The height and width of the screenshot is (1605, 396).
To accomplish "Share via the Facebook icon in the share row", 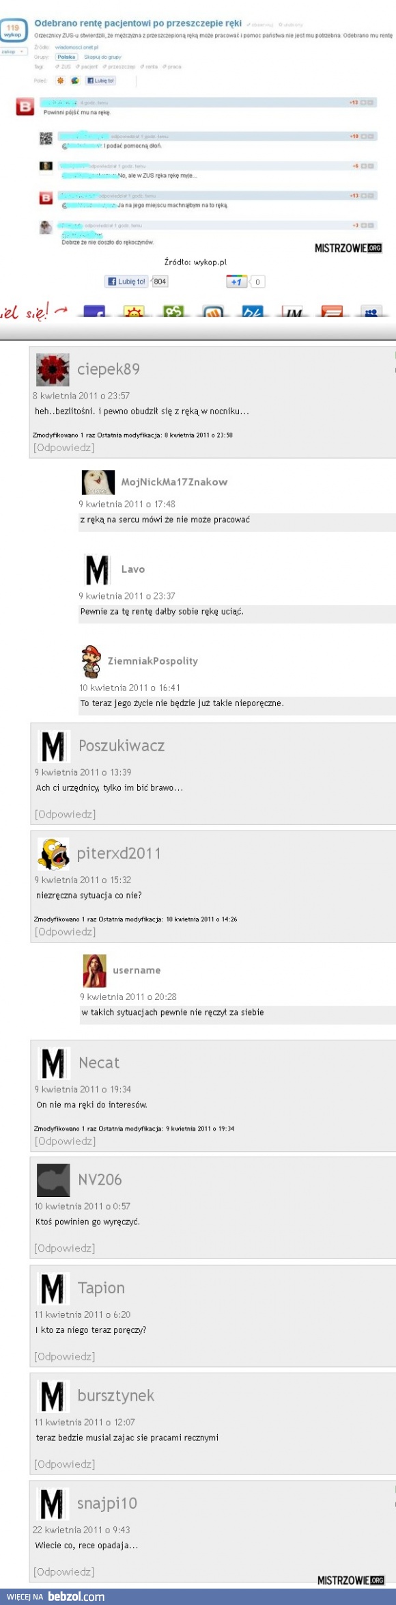I will (x=94, y=312).
